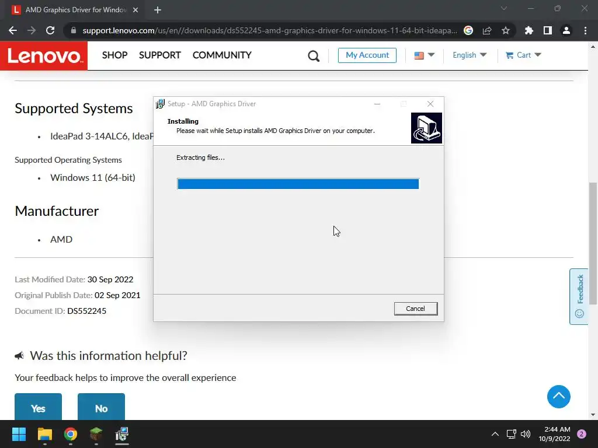Click the scrollbar down arrow
This screenshot has width=598, height=448.
pyautogui.click(x=593, y=415)
